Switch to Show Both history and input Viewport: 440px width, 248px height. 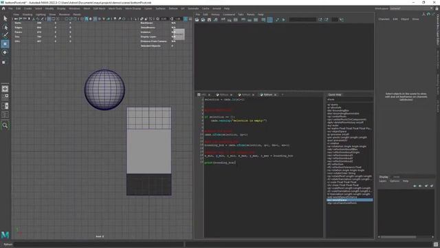click(256, 20)
